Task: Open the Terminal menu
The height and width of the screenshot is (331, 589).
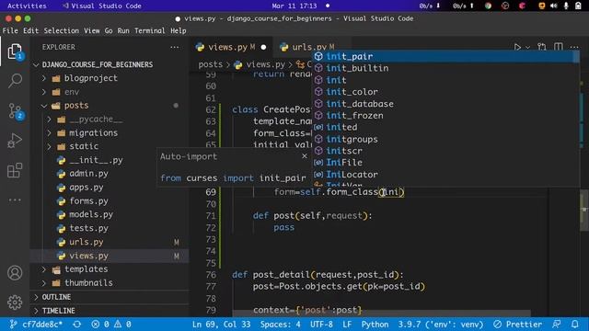Action: pyautogui.click(x=149, y=30)
